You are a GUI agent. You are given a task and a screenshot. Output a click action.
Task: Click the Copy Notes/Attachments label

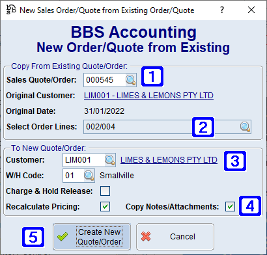point(173,207)
